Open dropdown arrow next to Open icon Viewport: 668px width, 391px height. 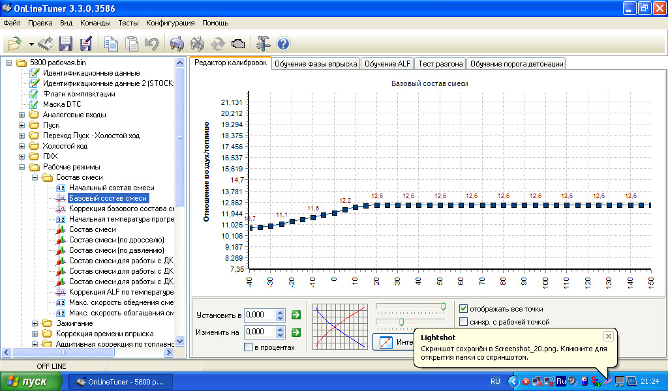tap(31, 44)
